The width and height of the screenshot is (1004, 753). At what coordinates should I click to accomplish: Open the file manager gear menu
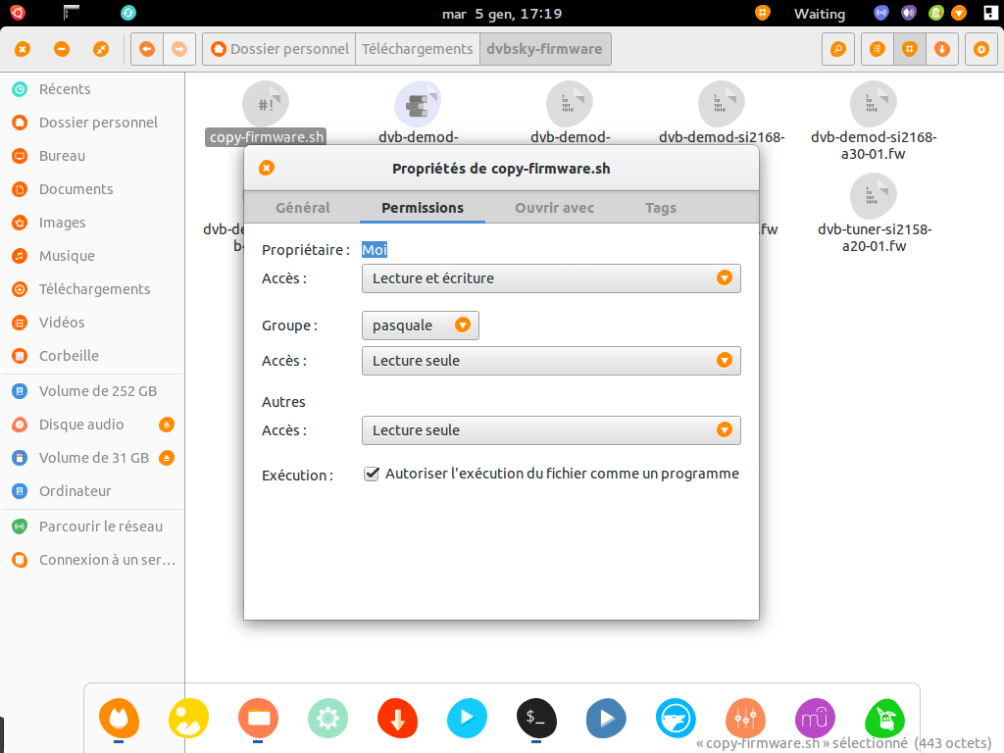pyautogui.click(x=980, y=49)
